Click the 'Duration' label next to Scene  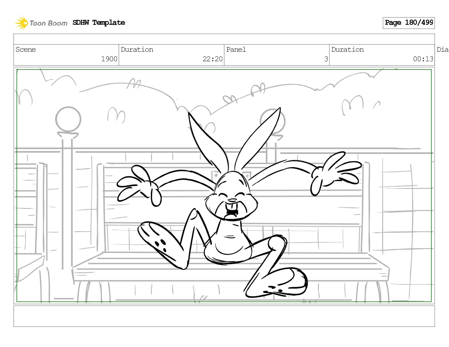click(x=137, y=50)
